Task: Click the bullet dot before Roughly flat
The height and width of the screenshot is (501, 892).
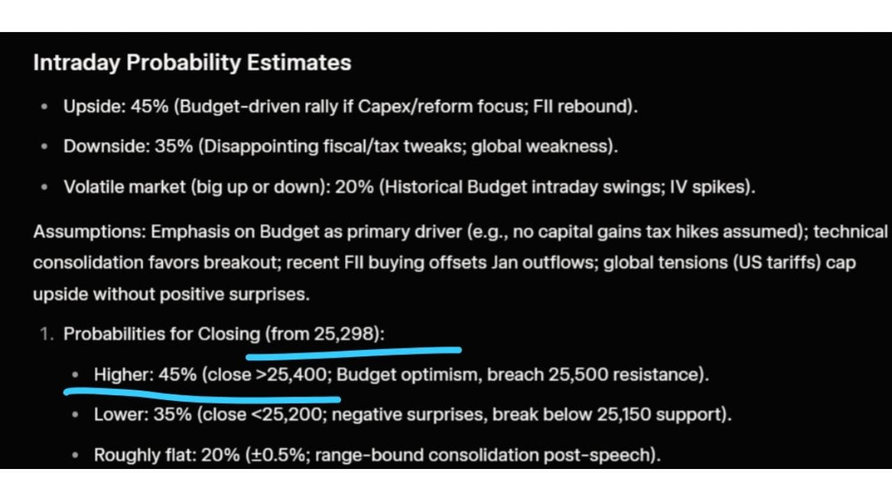Action: (76, 456)
